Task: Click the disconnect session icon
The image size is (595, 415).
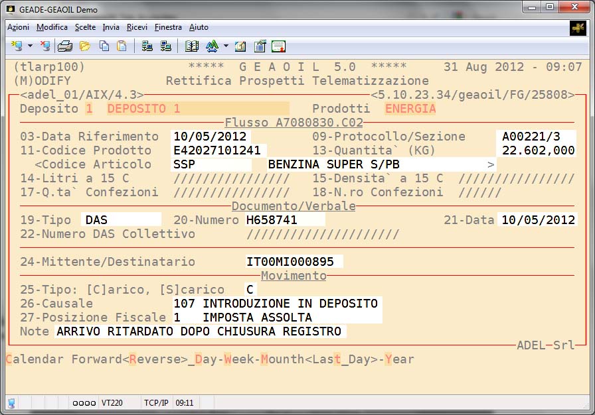Action: click(x=45, y=46)
